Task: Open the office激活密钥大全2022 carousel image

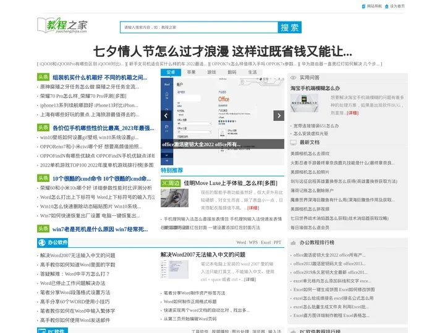Action: click(222, 121)
